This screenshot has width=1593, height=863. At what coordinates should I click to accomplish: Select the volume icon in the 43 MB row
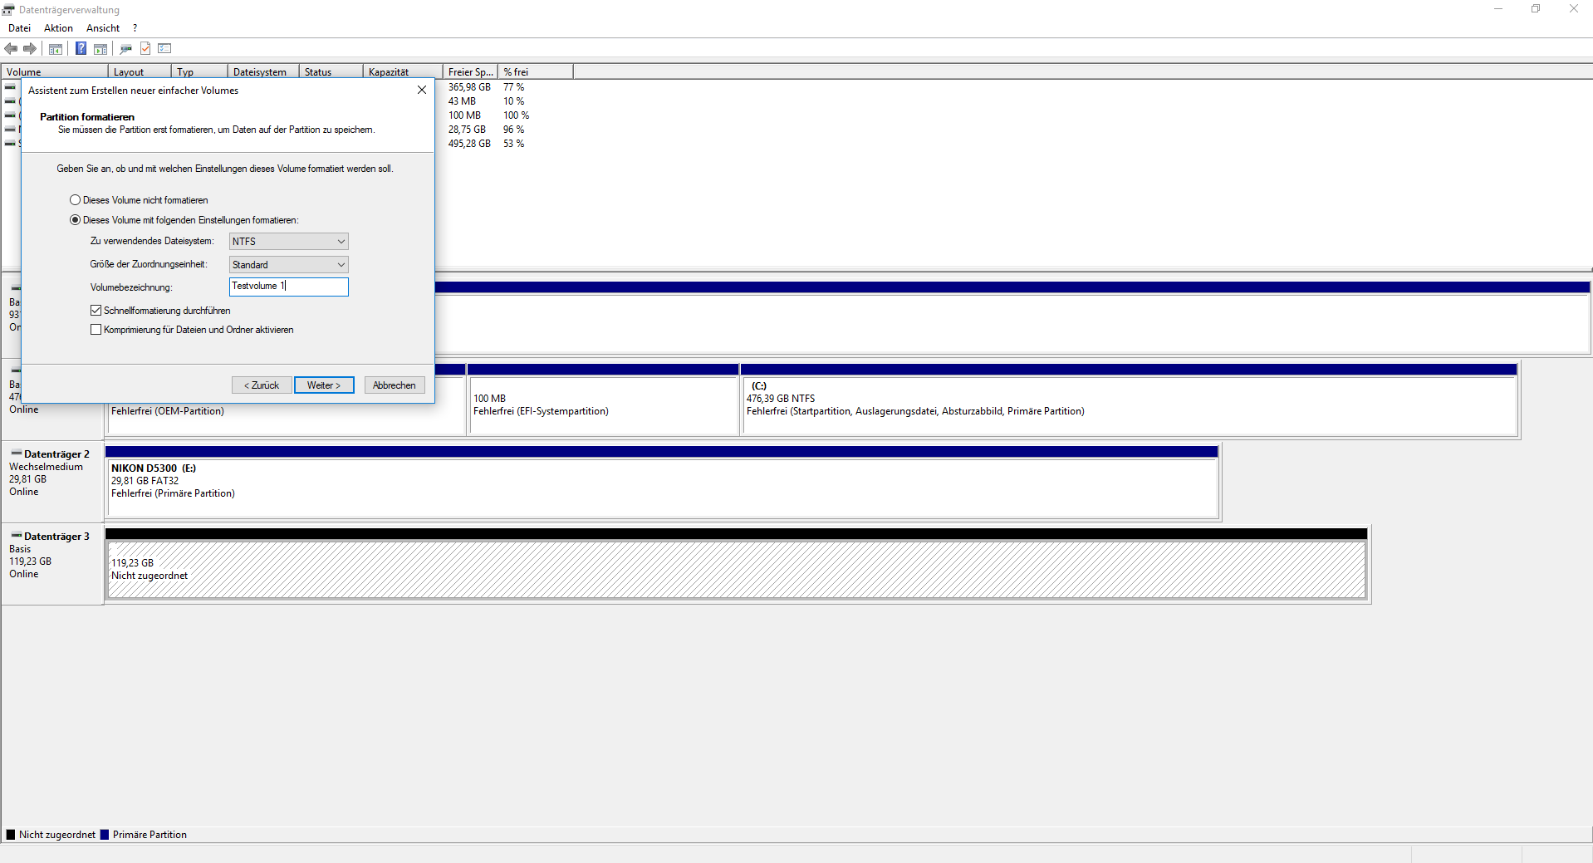pyautogui.click(x=10, y=101)
